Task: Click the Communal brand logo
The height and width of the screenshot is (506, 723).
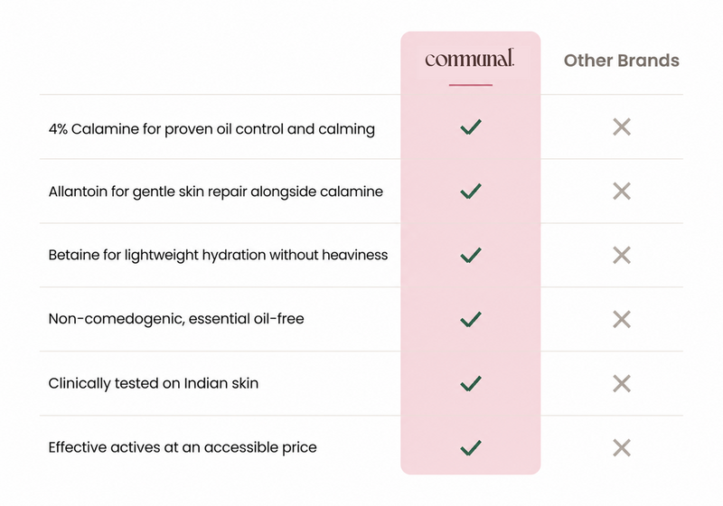Action: 469,58
